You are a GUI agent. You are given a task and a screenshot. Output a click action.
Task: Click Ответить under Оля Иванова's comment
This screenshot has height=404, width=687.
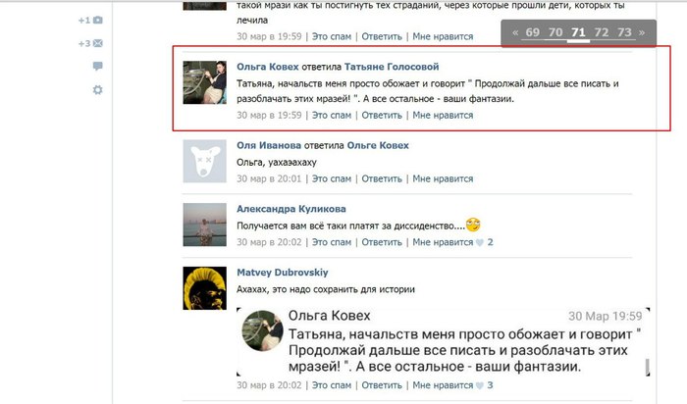382,178
